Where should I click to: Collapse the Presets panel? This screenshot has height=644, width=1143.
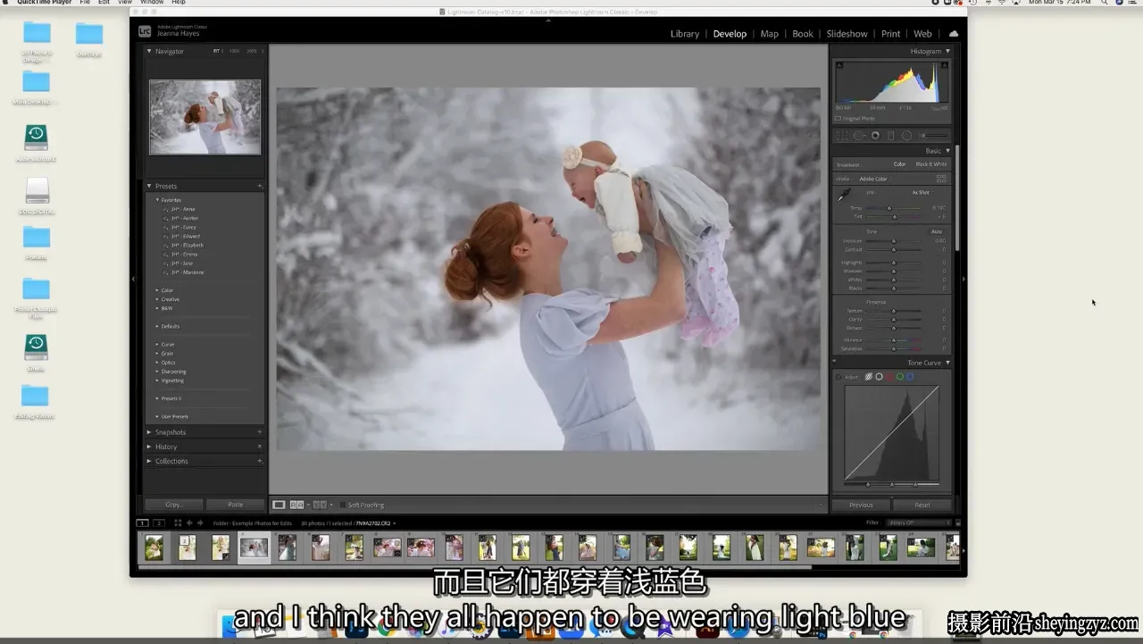tap(150, 187)
